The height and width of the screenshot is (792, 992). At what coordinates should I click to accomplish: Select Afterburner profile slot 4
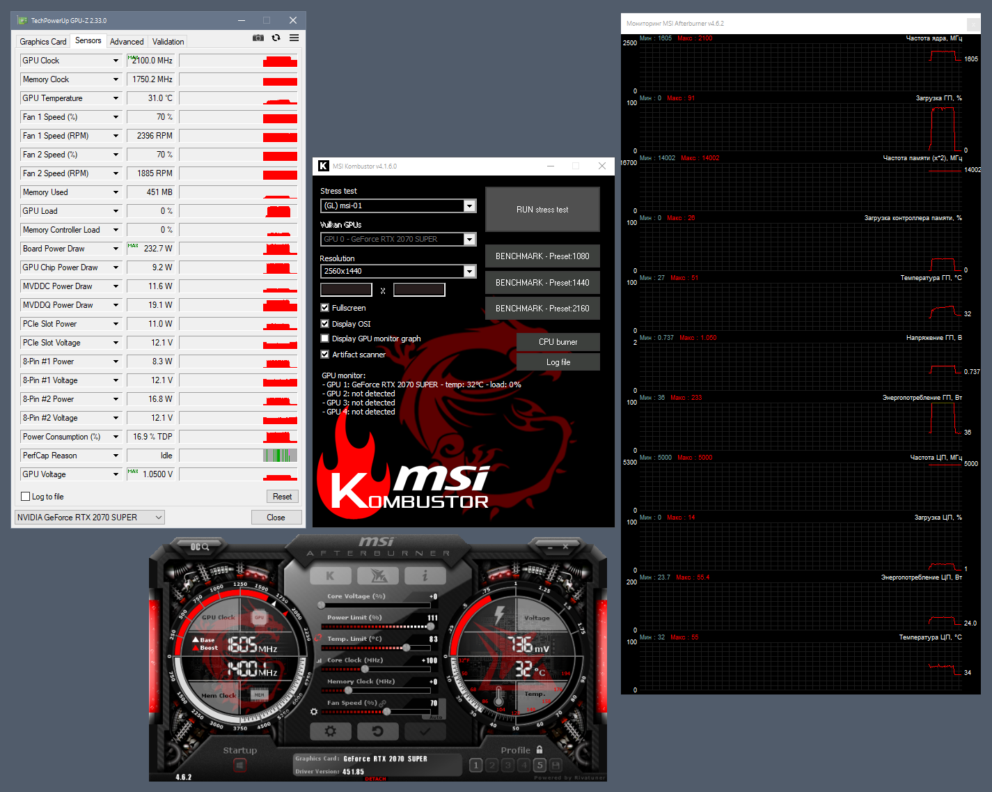523,766
